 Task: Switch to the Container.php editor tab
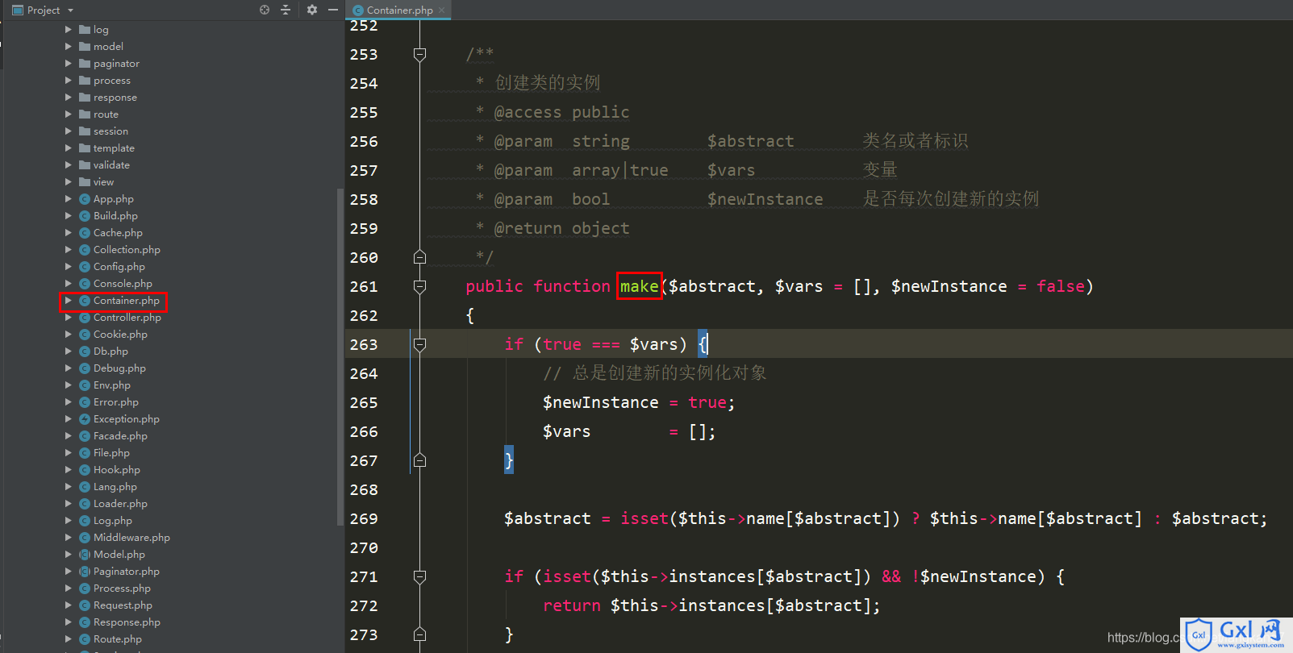[x=399, y=10]
